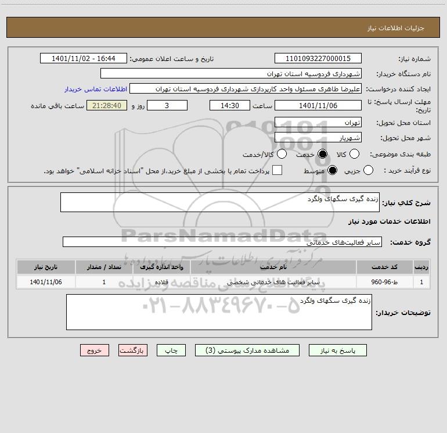Click the گروه خدمت field سایر فعالیت‌های خدماتی
The height and width of the screenshot is (433, 447).
(222, 242)
